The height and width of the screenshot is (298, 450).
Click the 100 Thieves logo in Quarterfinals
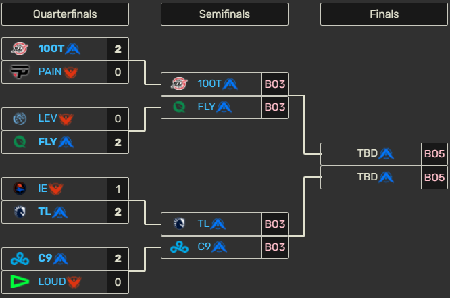[x=20, y=49]
